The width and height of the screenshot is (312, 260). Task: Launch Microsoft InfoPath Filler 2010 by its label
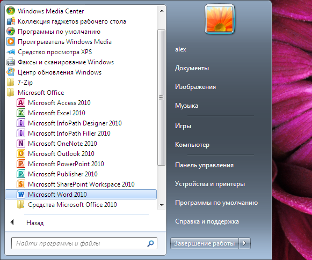(69, 133)
